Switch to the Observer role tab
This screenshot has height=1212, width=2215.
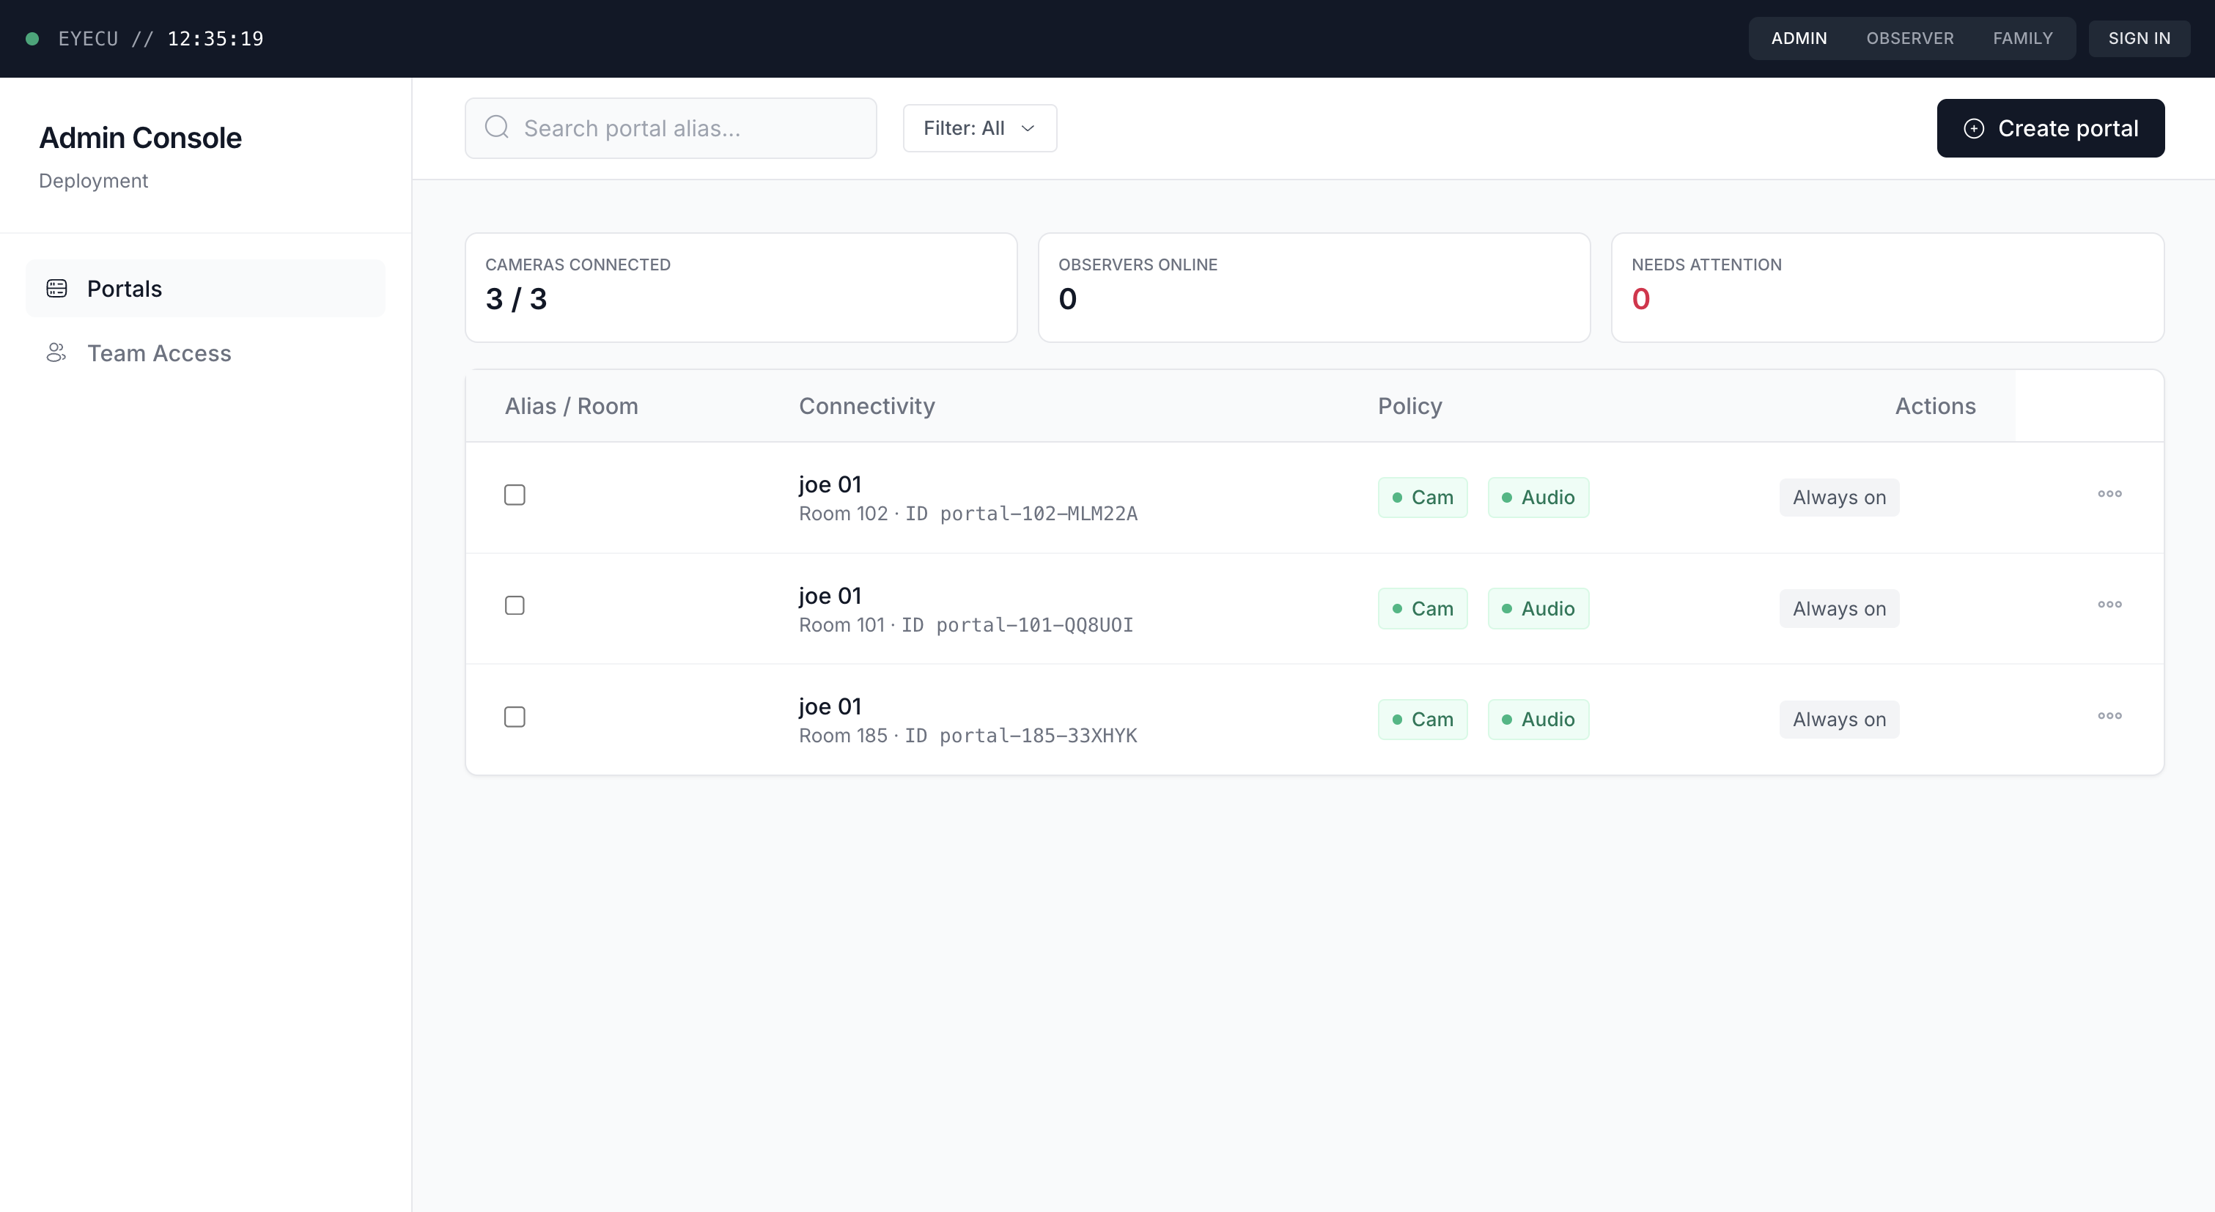tap(1910, 39)
